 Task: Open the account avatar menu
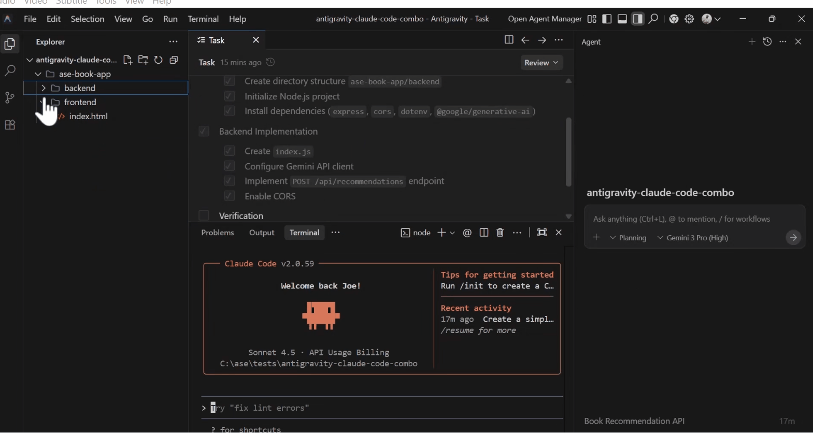707,19
